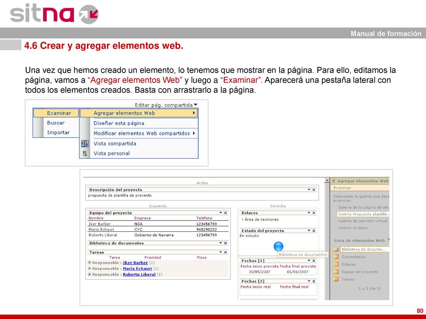Select Agregar elementos Web menu entry
Image resolution: width=426 pixels, height=319 pixels.
pyautogui.click(x=139, y=113)
